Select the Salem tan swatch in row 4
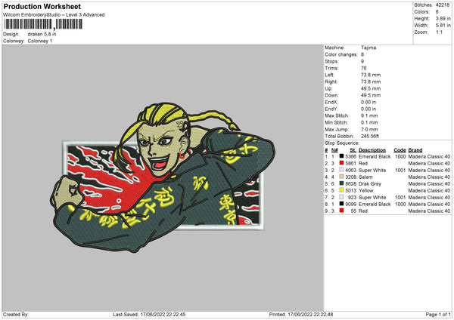Image resolution: width=454 pixels, height=320 pixels. click(x=341, y=177)
